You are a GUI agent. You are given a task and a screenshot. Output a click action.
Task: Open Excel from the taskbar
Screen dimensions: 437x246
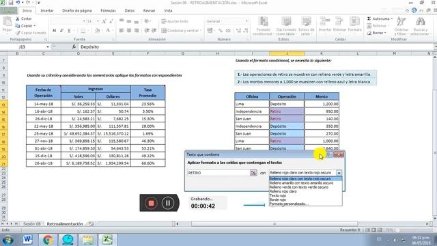tap(107, 240)
